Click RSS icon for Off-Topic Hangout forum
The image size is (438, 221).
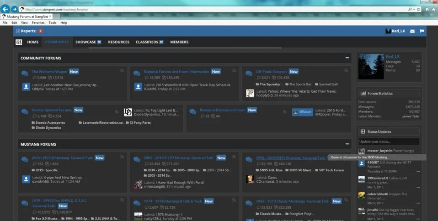tap(346, 71)
